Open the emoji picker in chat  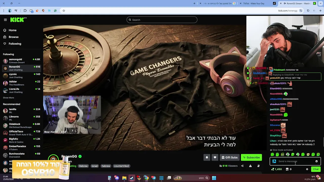(x=316, y=161)
